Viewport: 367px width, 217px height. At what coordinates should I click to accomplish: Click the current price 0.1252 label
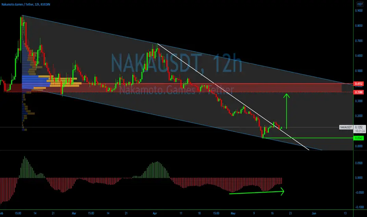pyautogui.click(x=359, y=127)
